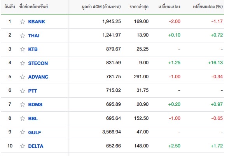
Task: Open the GULF symbol link
Action: pos(35,132)
